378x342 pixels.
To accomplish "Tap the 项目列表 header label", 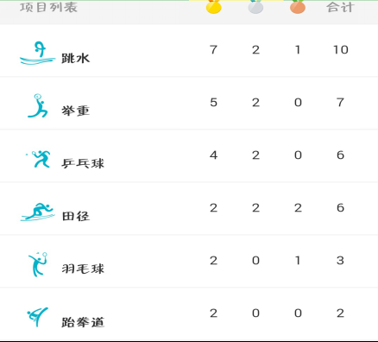I will click(49, 7).
